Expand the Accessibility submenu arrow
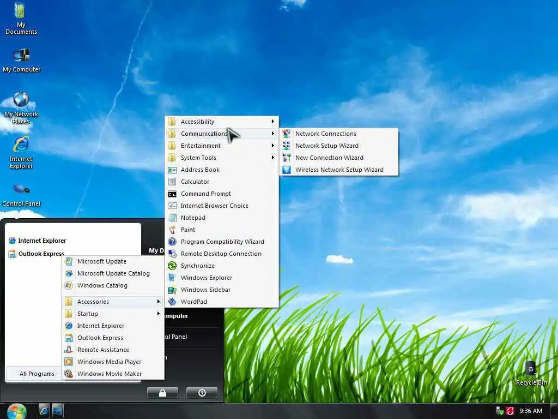Viewport: 558px width, 419px height. [x=272, y=122]
